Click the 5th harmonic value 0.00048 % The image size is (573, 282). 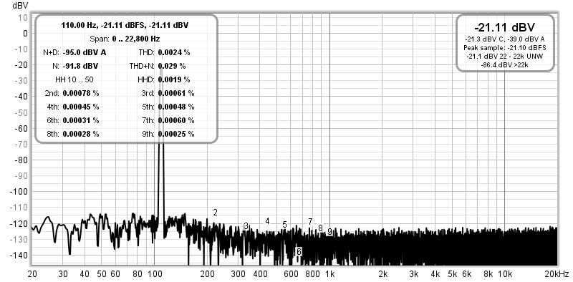click(176, 107)
